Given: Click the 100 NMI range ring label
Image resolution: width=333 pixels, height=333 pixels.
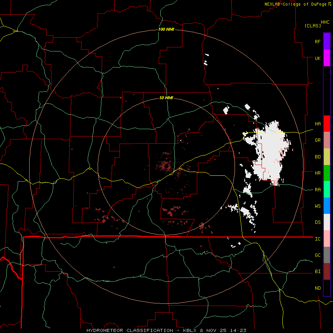Looking at the screenshot, I should tap(166, 29).
